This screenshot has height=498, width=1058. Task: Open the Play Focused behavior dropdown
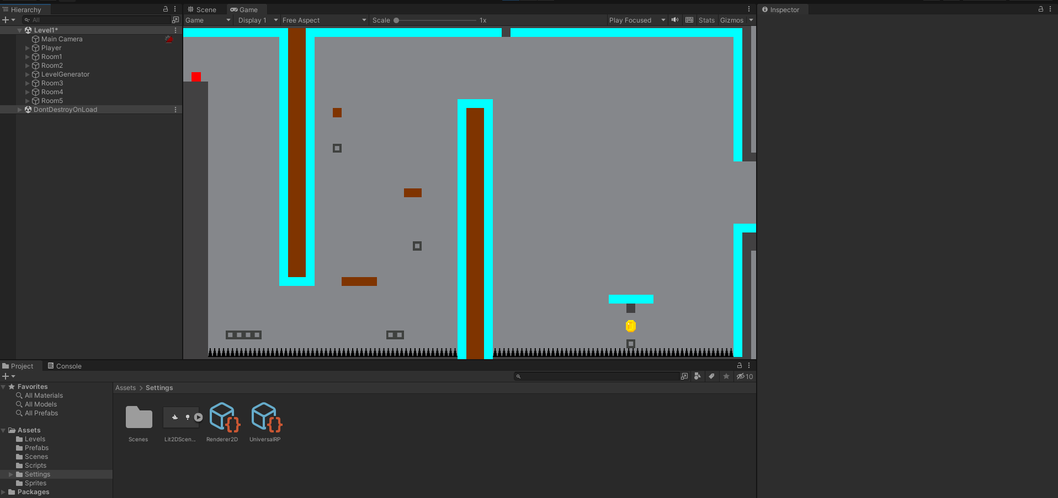tap(635, 20)
